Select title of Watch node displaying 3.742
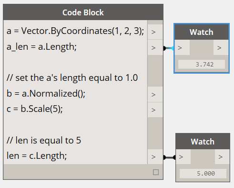The width and height of the screenshot is (234, 188). (202, 32)
